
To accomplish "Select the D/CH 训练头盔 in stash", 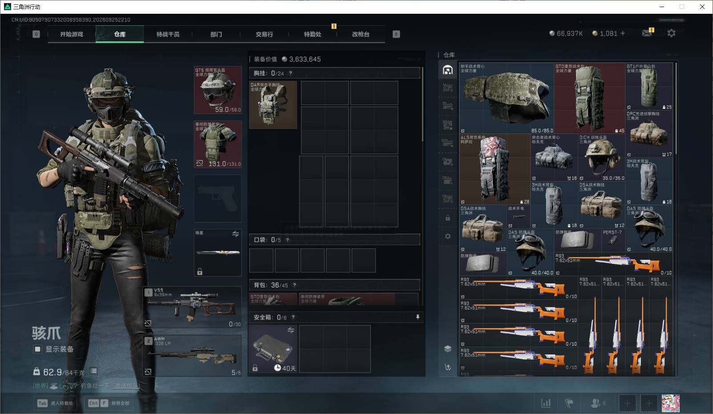I will coord(602,158).
